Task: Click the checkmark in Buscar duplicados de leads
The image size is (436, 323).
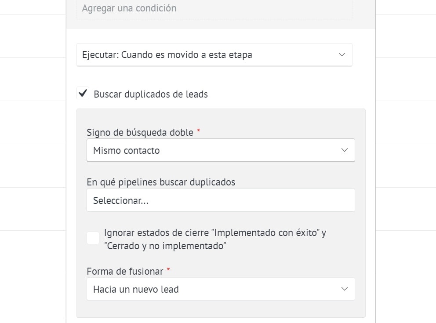Action: pos(83,94)
